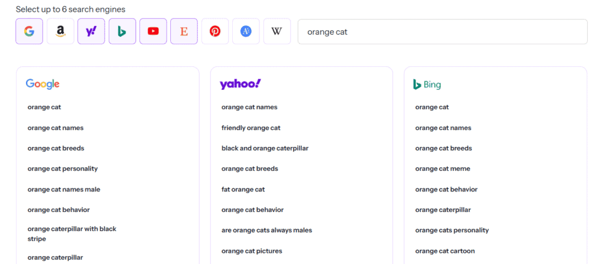Click Bing suggestion "orange cat cartoon"
Screen dimensions: 605x264
445,251
